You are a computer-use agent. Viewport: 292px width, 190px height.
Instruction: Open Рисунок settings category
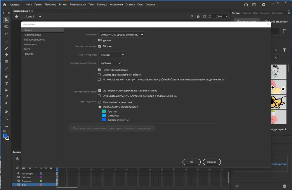tap(29, 54)
